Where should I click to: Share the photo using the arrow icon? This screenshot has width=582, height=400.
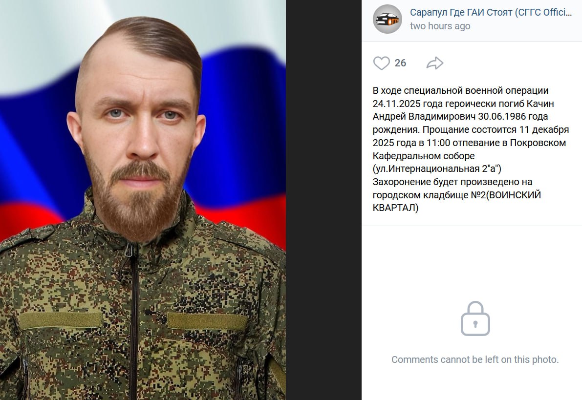click(434, 63)
